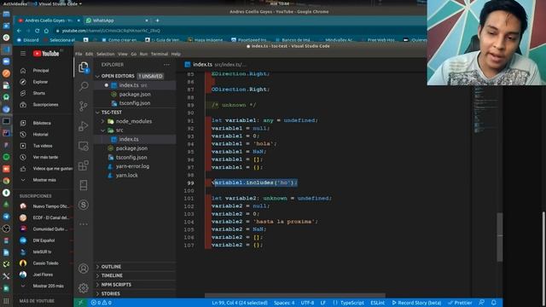Open YouTube Historial link

coord(40,135)
